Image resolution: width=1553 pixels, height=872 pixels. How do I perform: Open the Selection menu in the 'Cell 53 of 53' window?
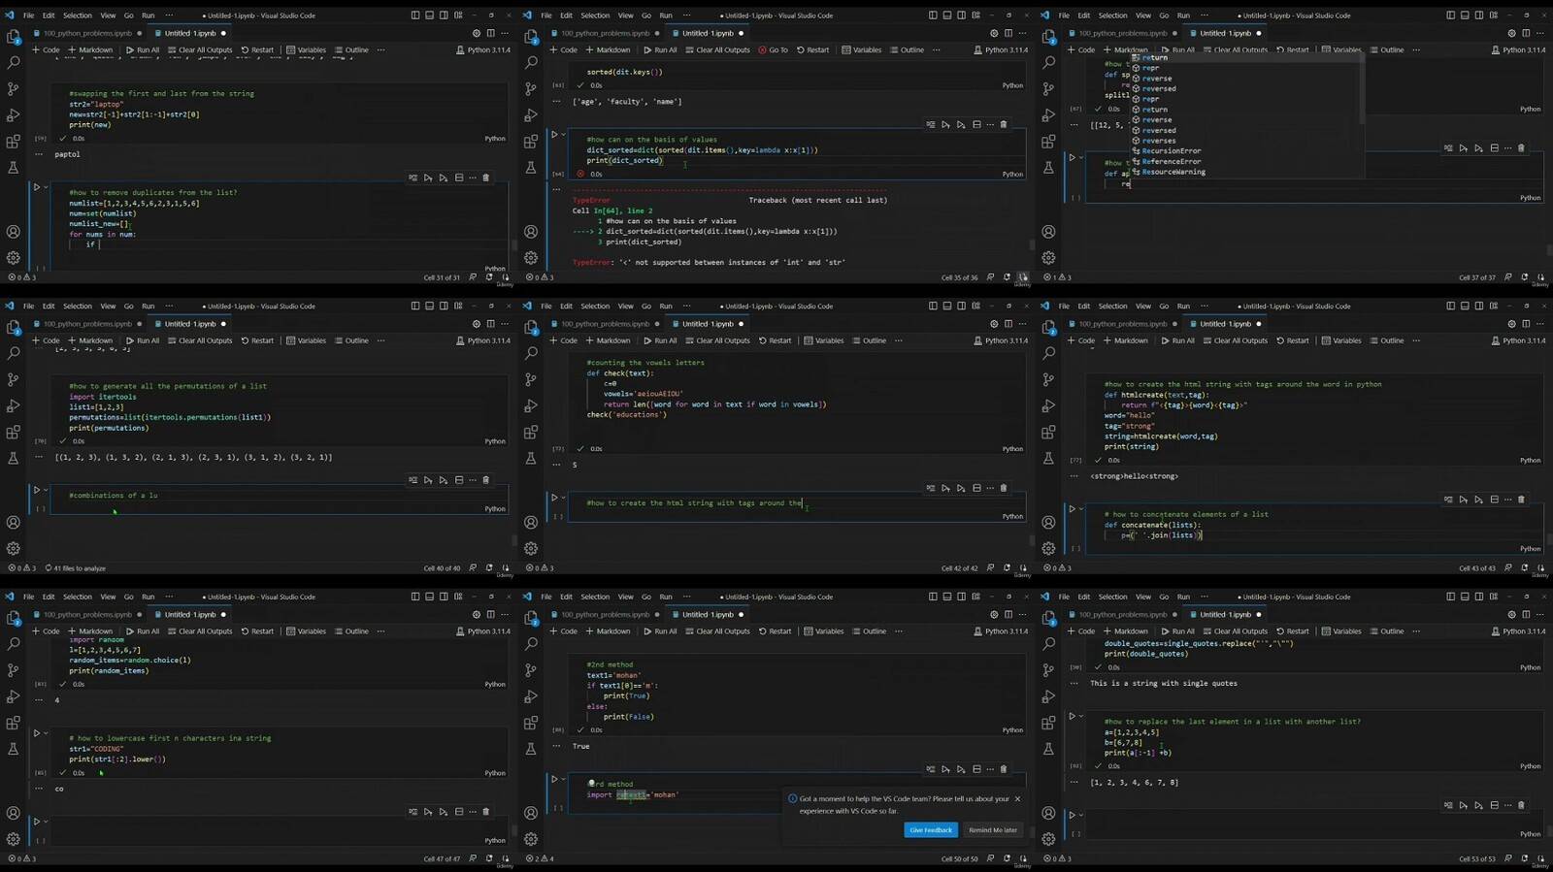(1112, 597)
